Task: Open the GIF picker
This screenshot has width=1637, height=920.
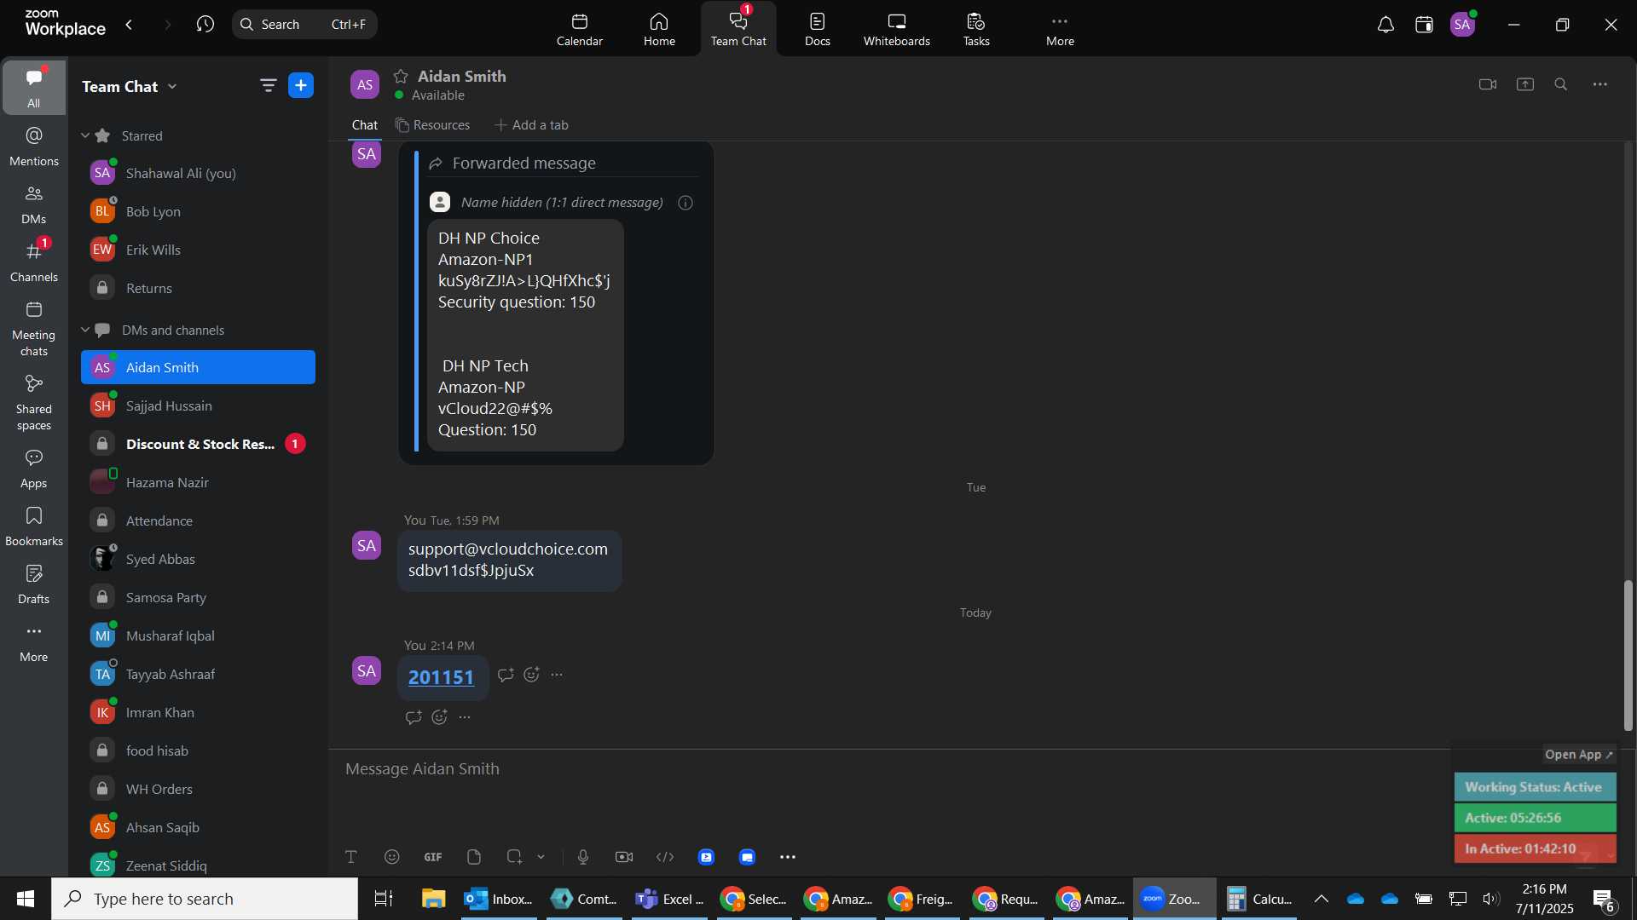Action: [433, 857]
